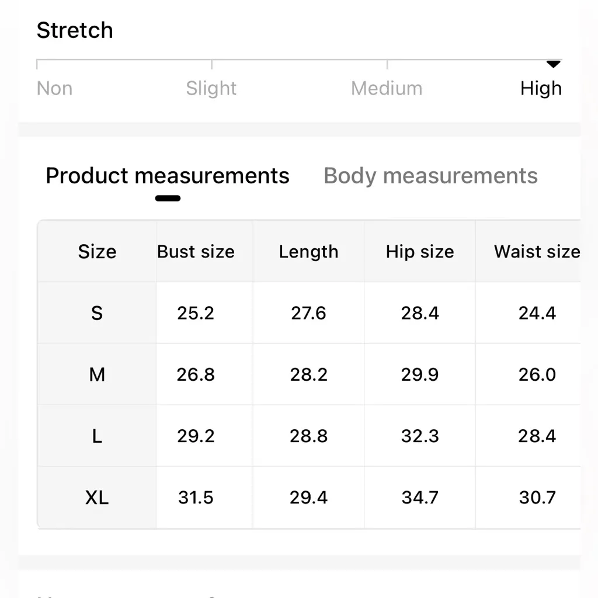Click XL bust size value 31.5
598x598 pixels.
pyautogui.click(x=196, y=498)
